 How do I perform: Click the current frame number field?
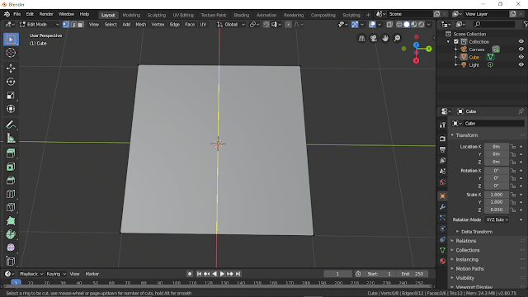click(x=337, y=274)
